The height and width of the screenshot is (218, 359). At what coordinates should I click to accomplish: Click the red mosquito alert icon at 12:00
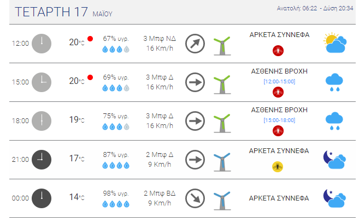[278, 51]
